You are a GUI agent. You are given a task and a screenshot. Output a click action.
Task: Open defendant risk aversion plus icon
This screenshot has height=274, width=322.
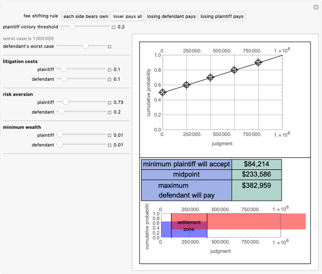pos(109,112)
